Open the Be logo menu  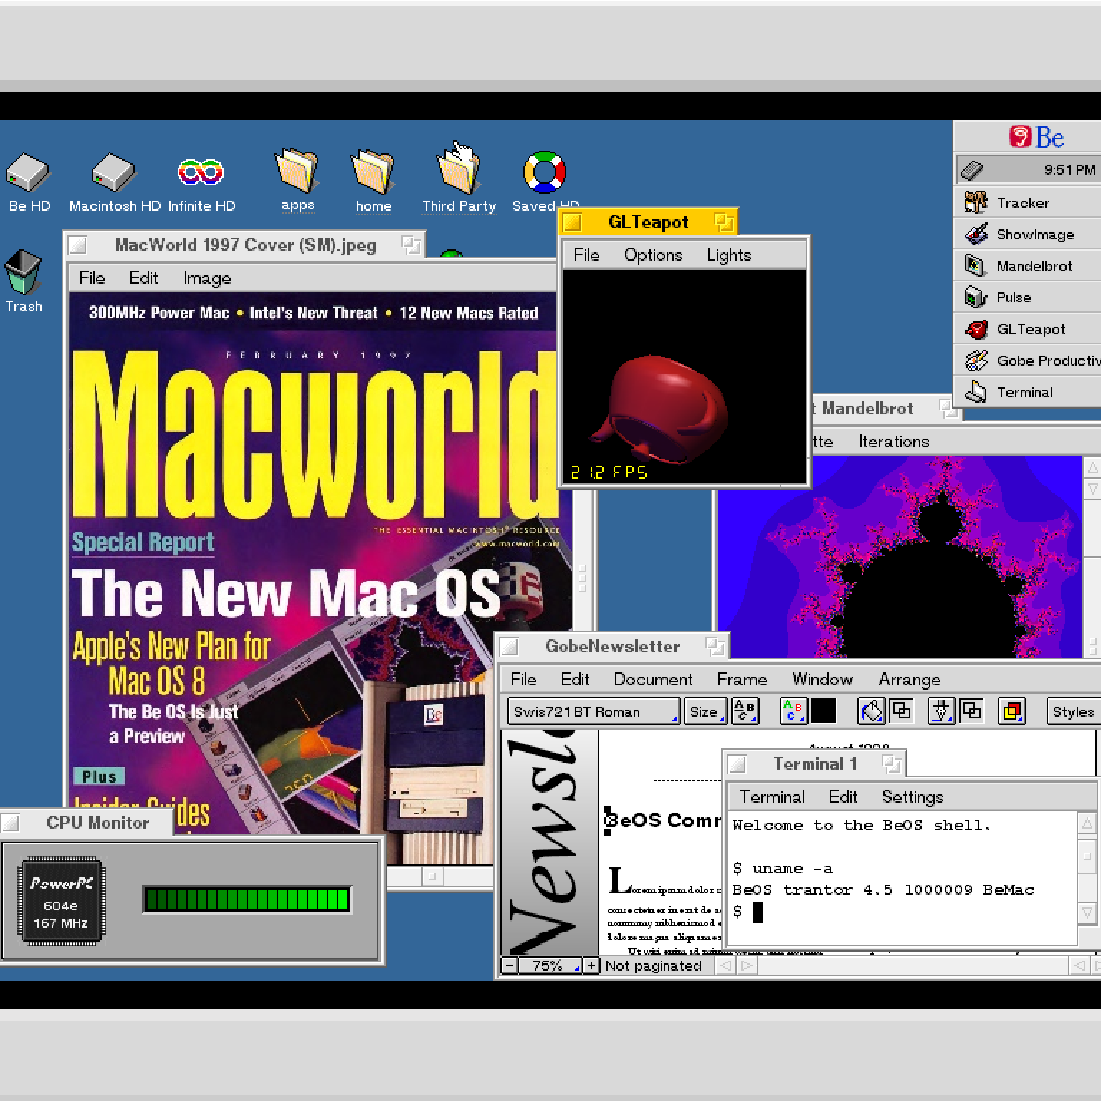click(x=1036, y=137)
